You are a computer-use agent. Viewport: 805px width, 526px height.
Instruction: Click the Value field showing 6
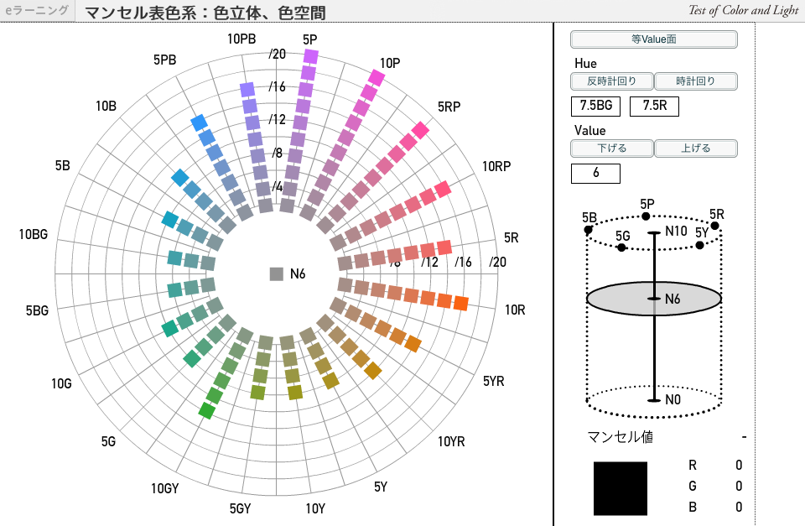pyautogui.click(x=595, y=174)
